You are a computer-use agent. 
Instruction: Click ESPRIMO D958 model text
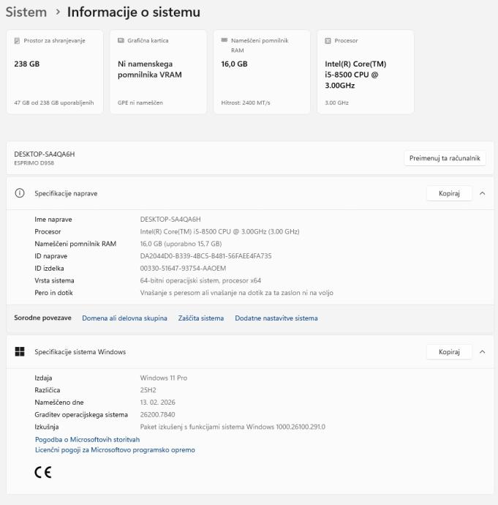[x=34, y=163]
